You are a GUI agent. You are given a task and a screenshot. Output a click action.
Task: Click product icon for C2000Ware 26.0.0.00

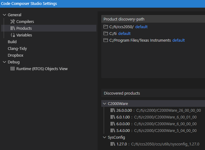tap(113, 110)
